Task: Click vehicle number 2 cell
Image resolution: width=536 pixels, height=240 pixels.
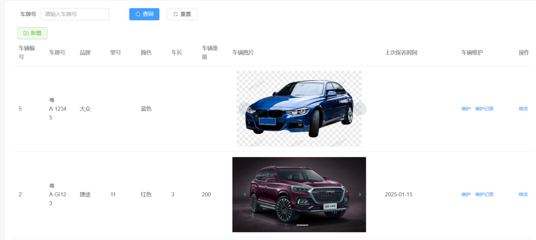Action: (x=20, y=194)
